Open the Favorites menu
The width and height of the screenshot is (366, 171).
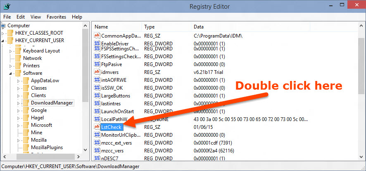[x=56, y=17]
